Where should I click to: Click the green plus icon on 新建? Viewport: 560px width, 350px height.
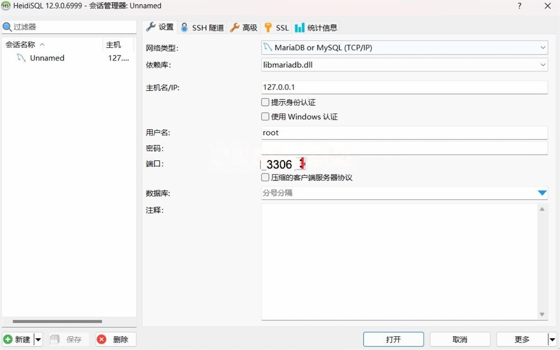click(8, 339)
